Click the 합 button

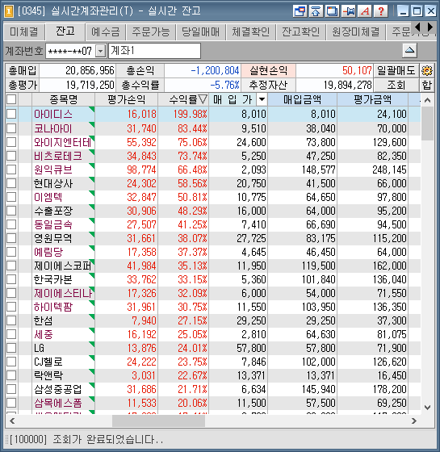tap(427, 85)
